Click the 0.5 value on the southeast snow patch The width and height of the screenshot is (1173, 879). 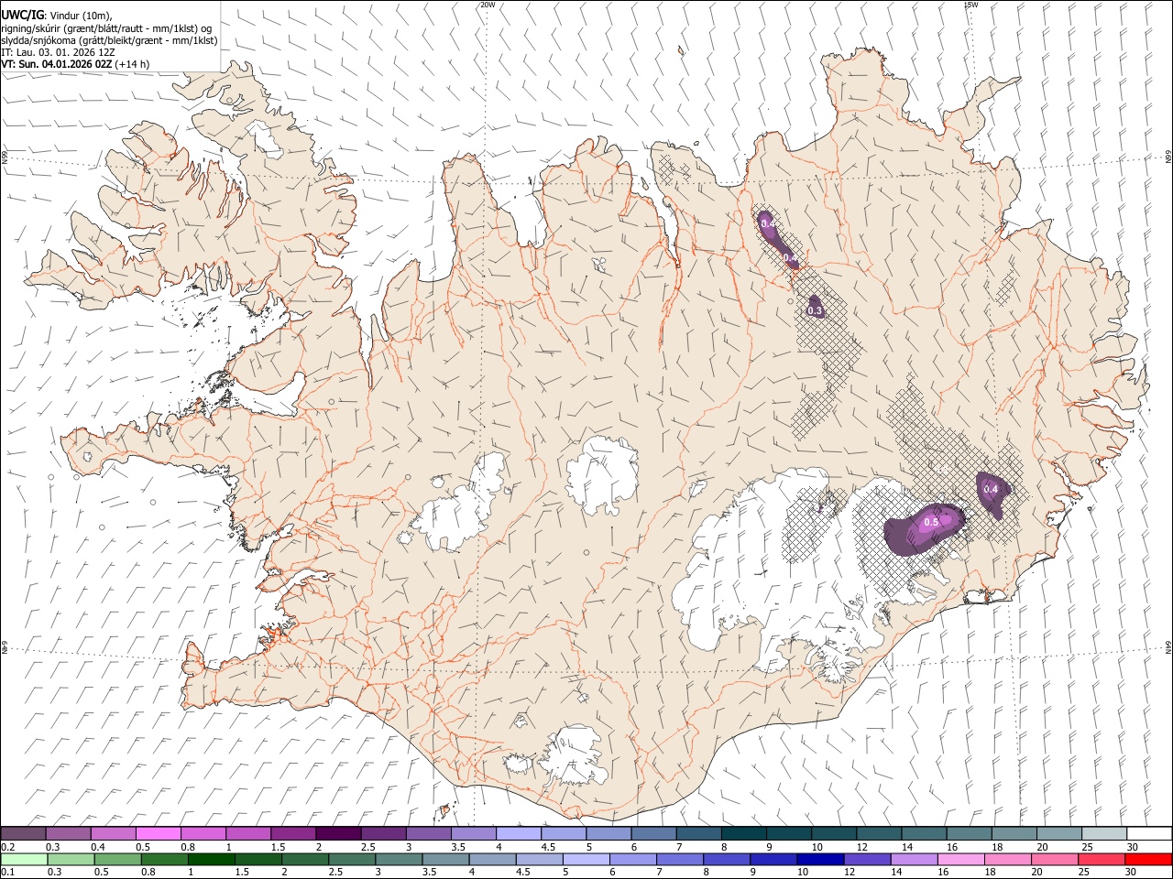(x=931, y=522)
